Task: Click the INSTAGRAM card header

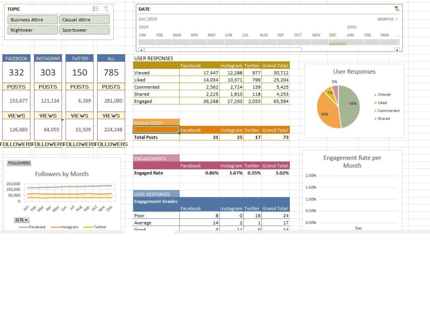Action: pos(48,59)
